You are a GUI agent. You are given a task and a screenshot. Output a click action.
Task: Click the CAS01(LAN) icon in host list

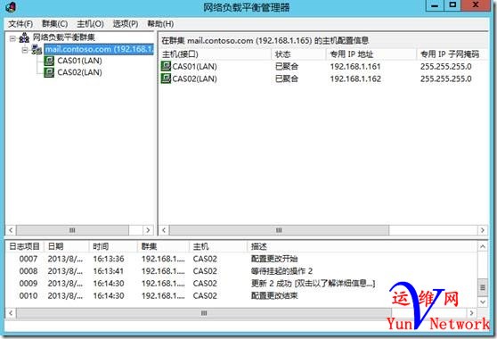(x=166, y=66)
